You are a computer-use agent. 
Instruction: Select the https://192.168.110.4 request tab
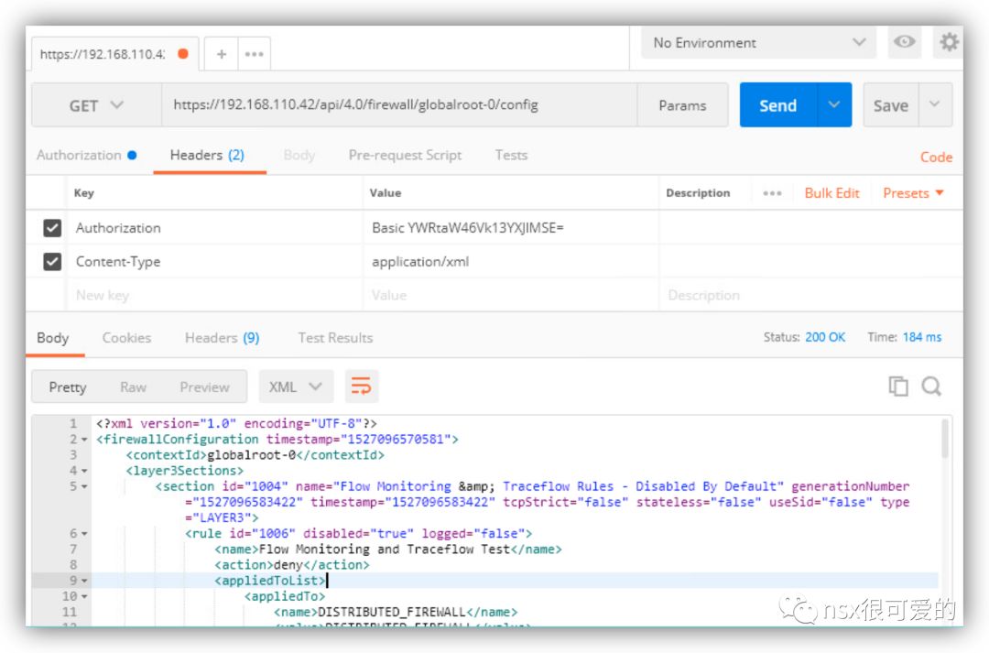pos(114,54)
